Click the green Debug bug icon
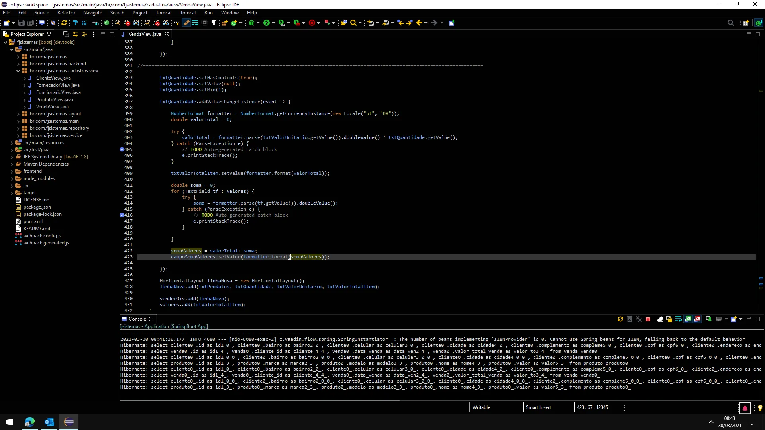765x430 pixels. coord(251,23)
